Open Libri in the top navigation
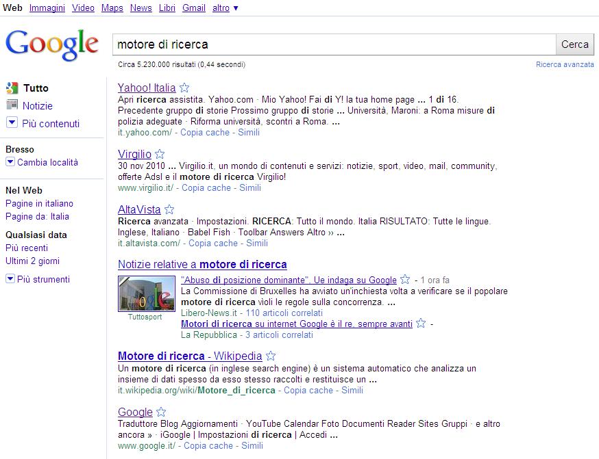Screen dimensions: 599x459 pyautogui.click(x=167, y=8)
